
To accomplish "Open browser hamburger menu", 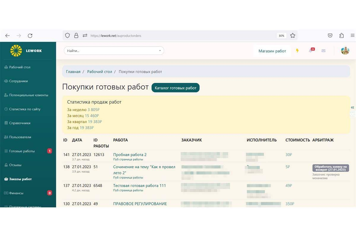I will tap(352, 36).
